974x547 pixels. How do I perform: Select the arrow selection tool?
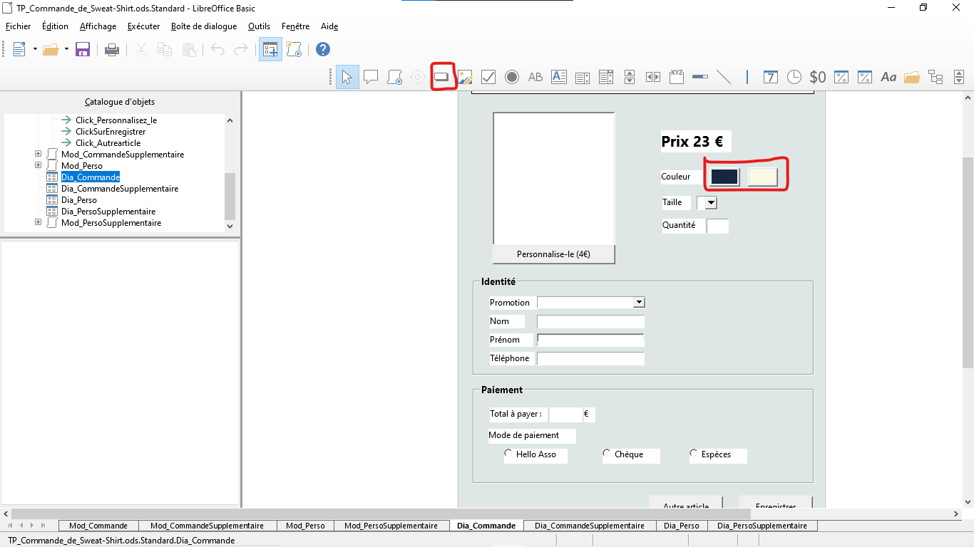[x=347, y=77]
